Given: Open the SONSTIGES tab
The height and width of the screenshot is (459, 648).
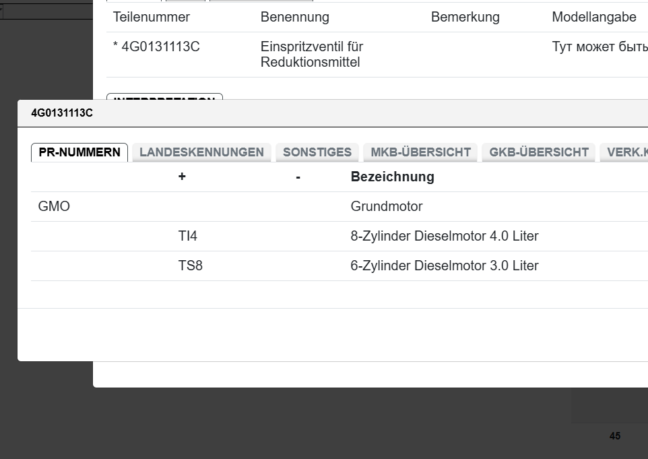Looking at the screenshot, I should pyautogui.click(x=317, y=152).
